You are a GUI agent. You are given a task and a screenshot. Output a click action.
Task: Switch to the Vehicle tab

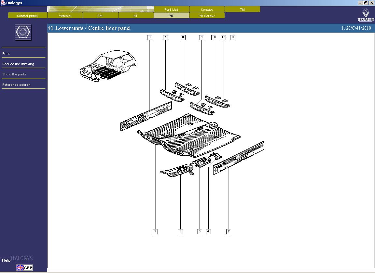pos(65,16)
